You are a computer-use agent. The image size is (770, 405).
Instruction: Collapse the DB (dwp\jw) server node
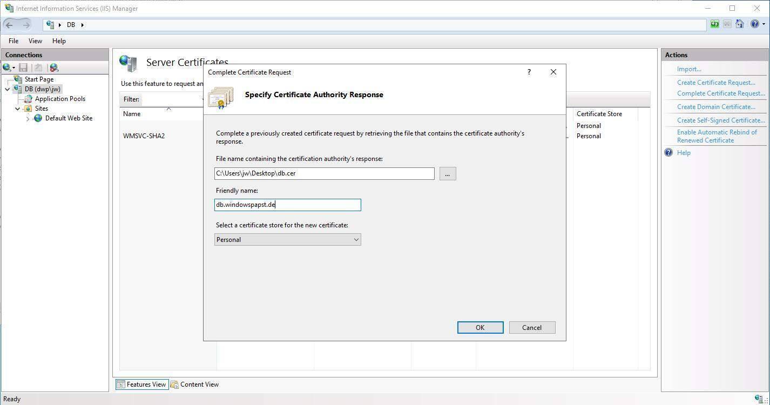tap(7, 89)
